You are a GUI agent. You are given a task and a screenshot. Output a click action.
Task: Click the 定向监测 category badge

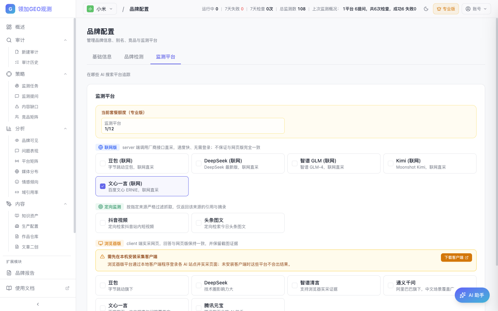click(x=110, y=207)
